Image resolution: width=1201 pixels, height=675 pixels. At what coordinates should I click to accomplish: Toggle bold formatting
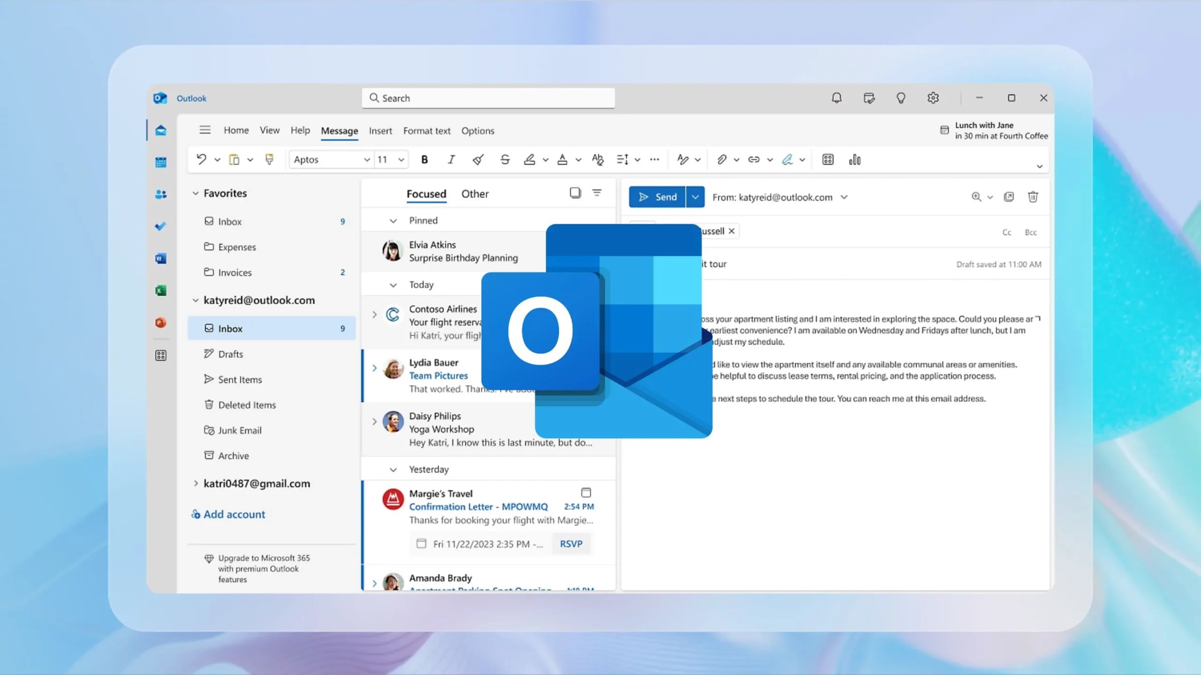pos(424,159)
